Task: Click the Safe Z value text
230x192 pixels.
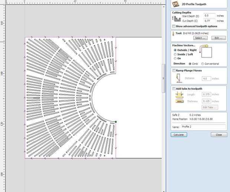Action: pyautogui.click(x=195, y=115)
